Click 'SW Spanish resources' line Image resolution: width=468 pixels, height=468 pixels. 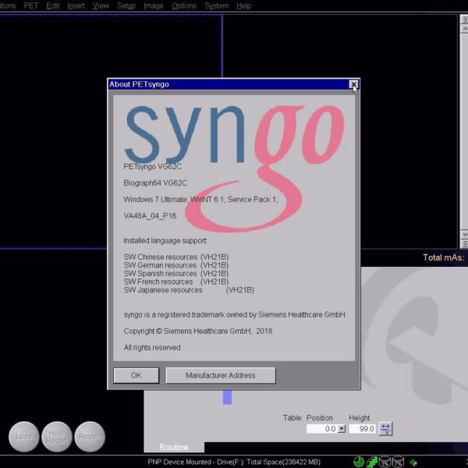tap(176, 274)
